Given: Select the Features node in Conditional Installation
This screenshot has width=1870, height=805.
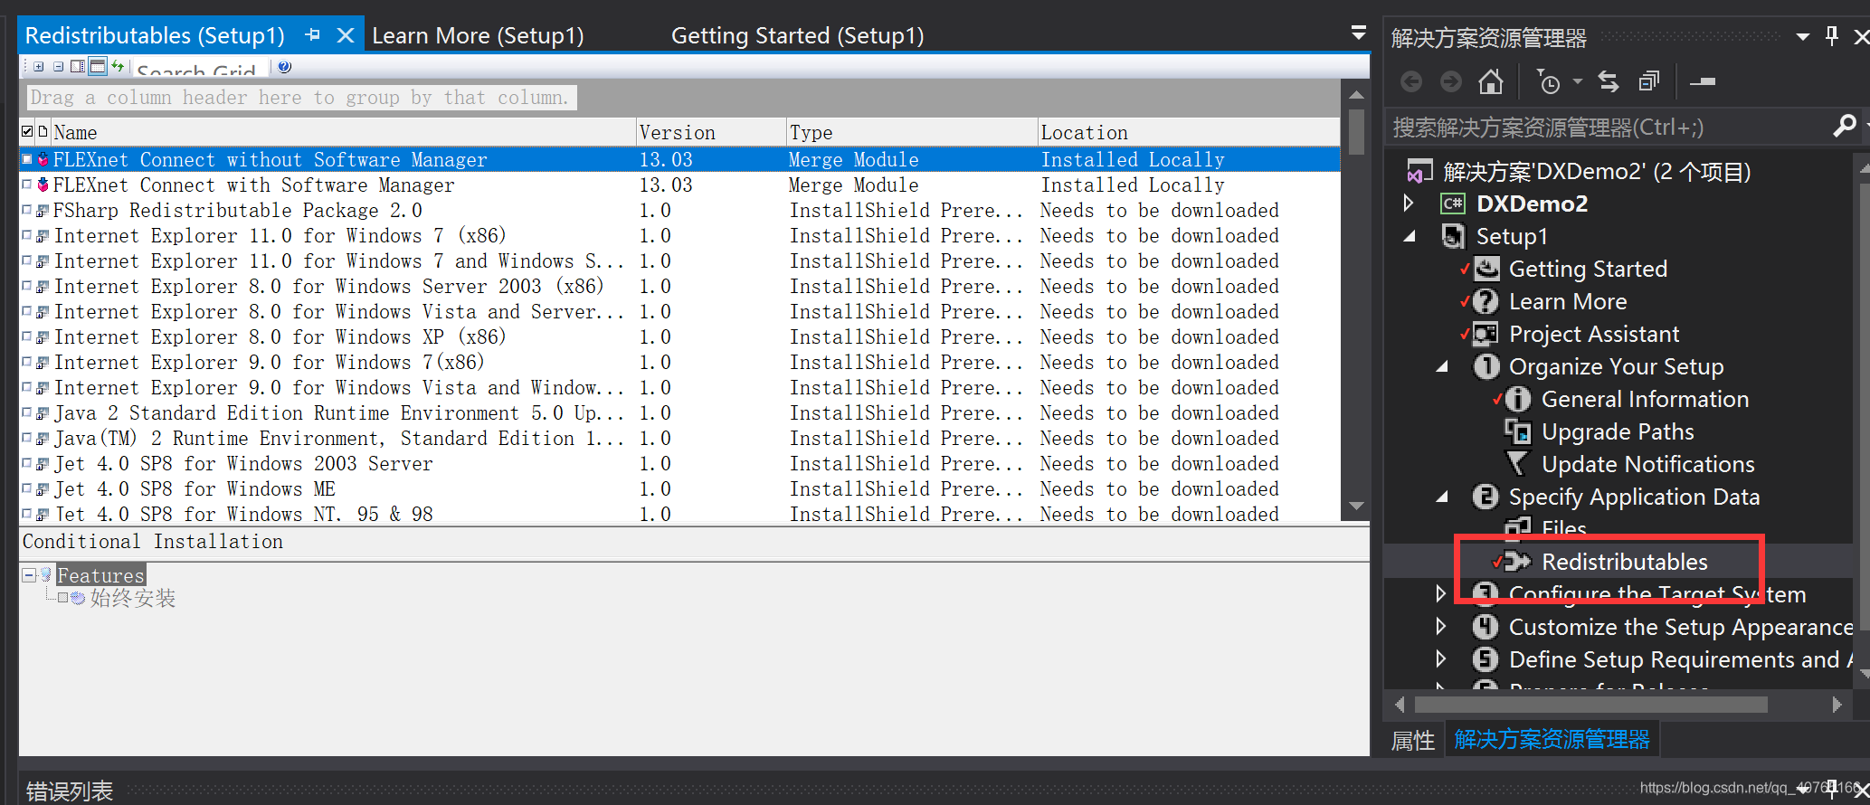Looking at the screenshot, I should coord(100,575).
